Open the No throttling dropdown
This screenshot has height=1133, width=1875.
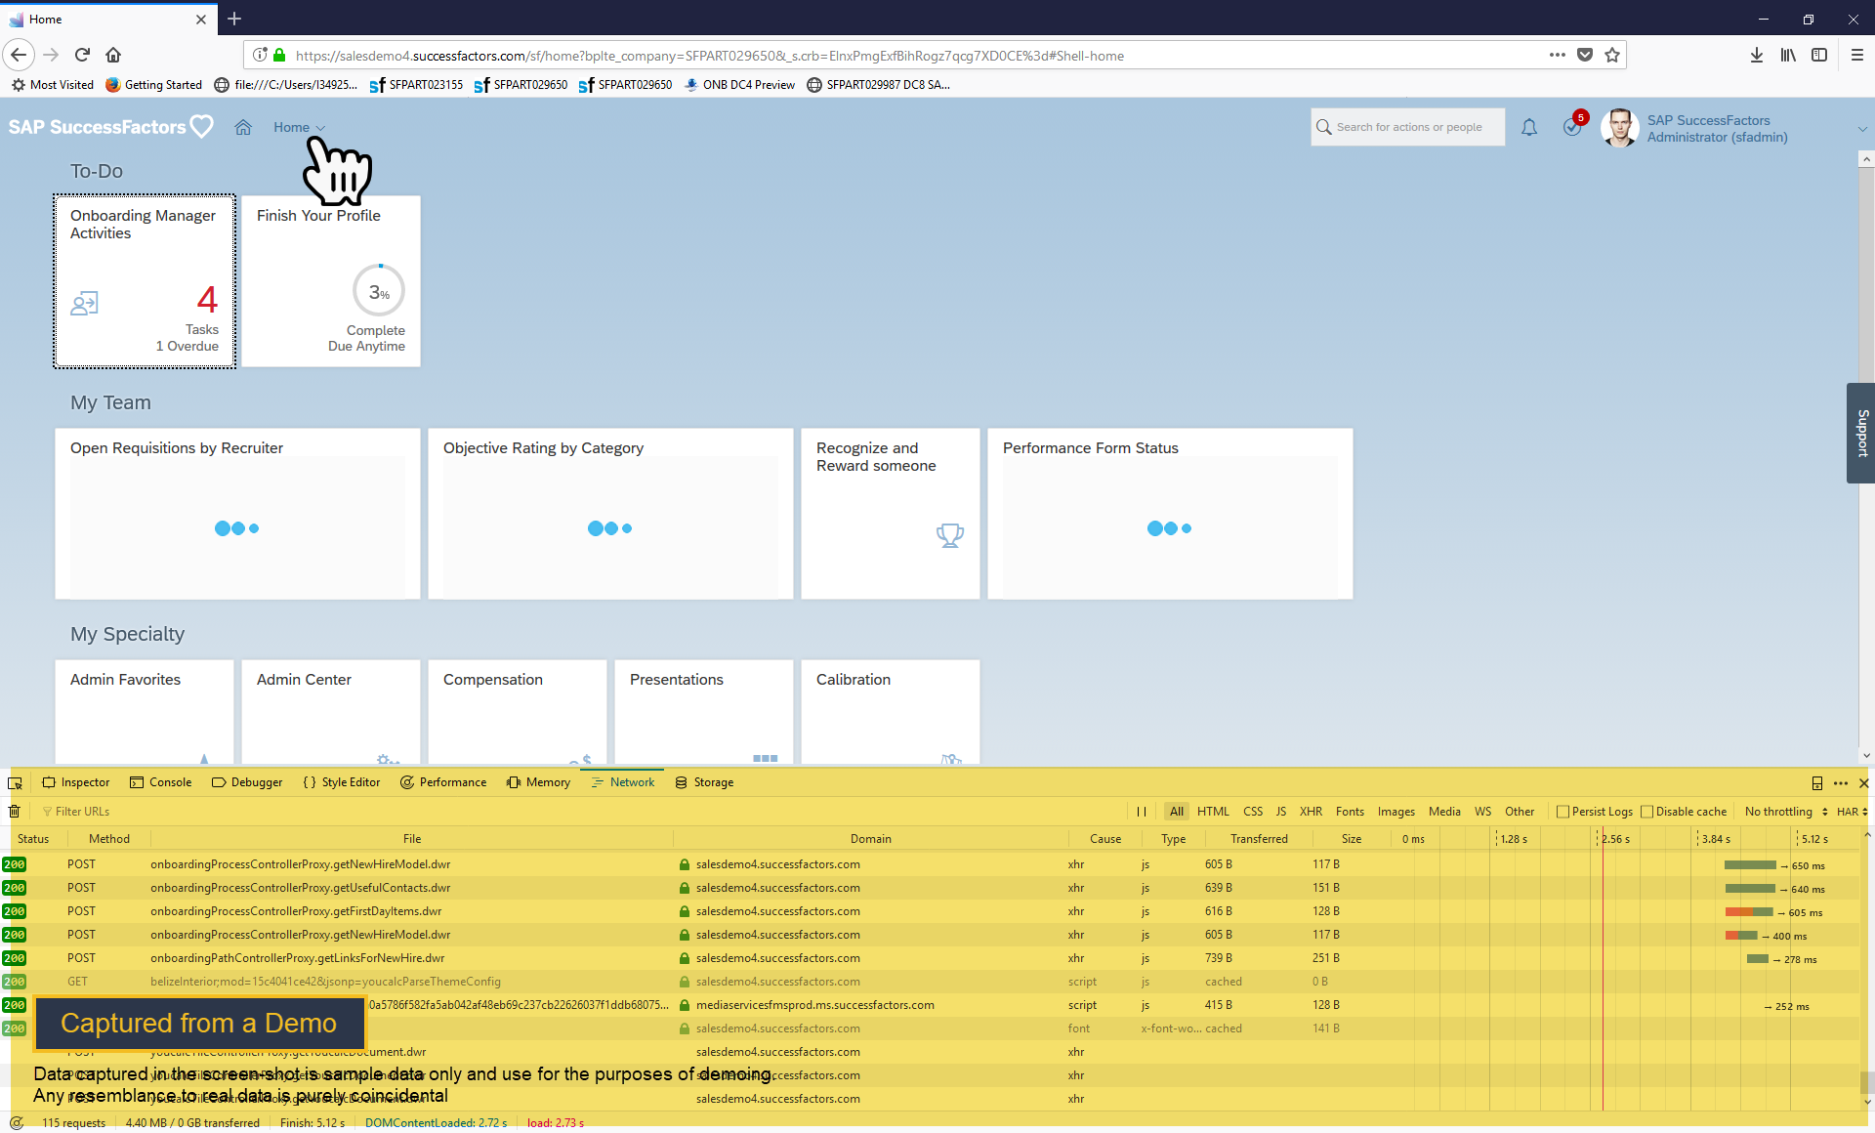tap(1786, 812)
